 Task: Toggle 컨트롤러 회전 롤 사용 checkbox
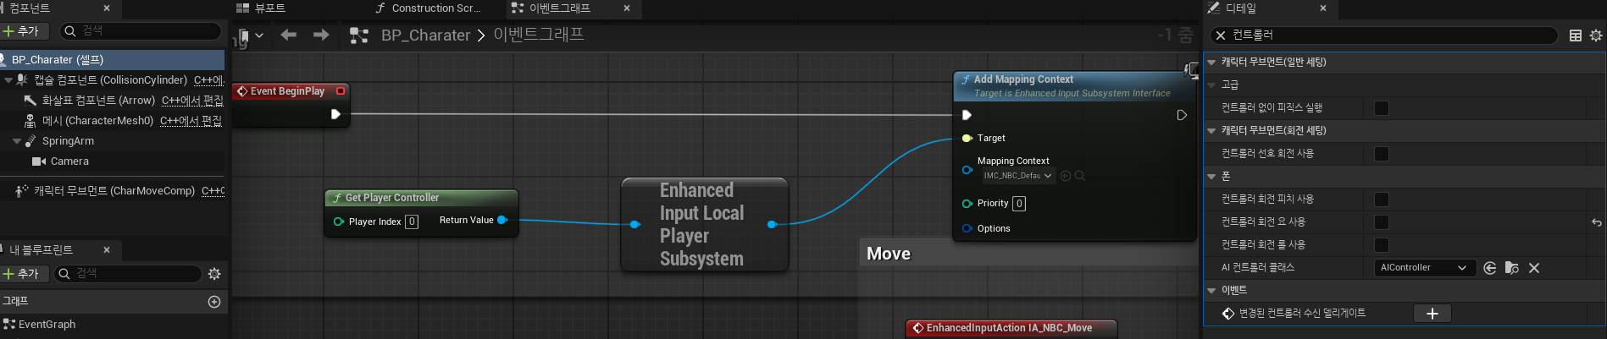1382,245
